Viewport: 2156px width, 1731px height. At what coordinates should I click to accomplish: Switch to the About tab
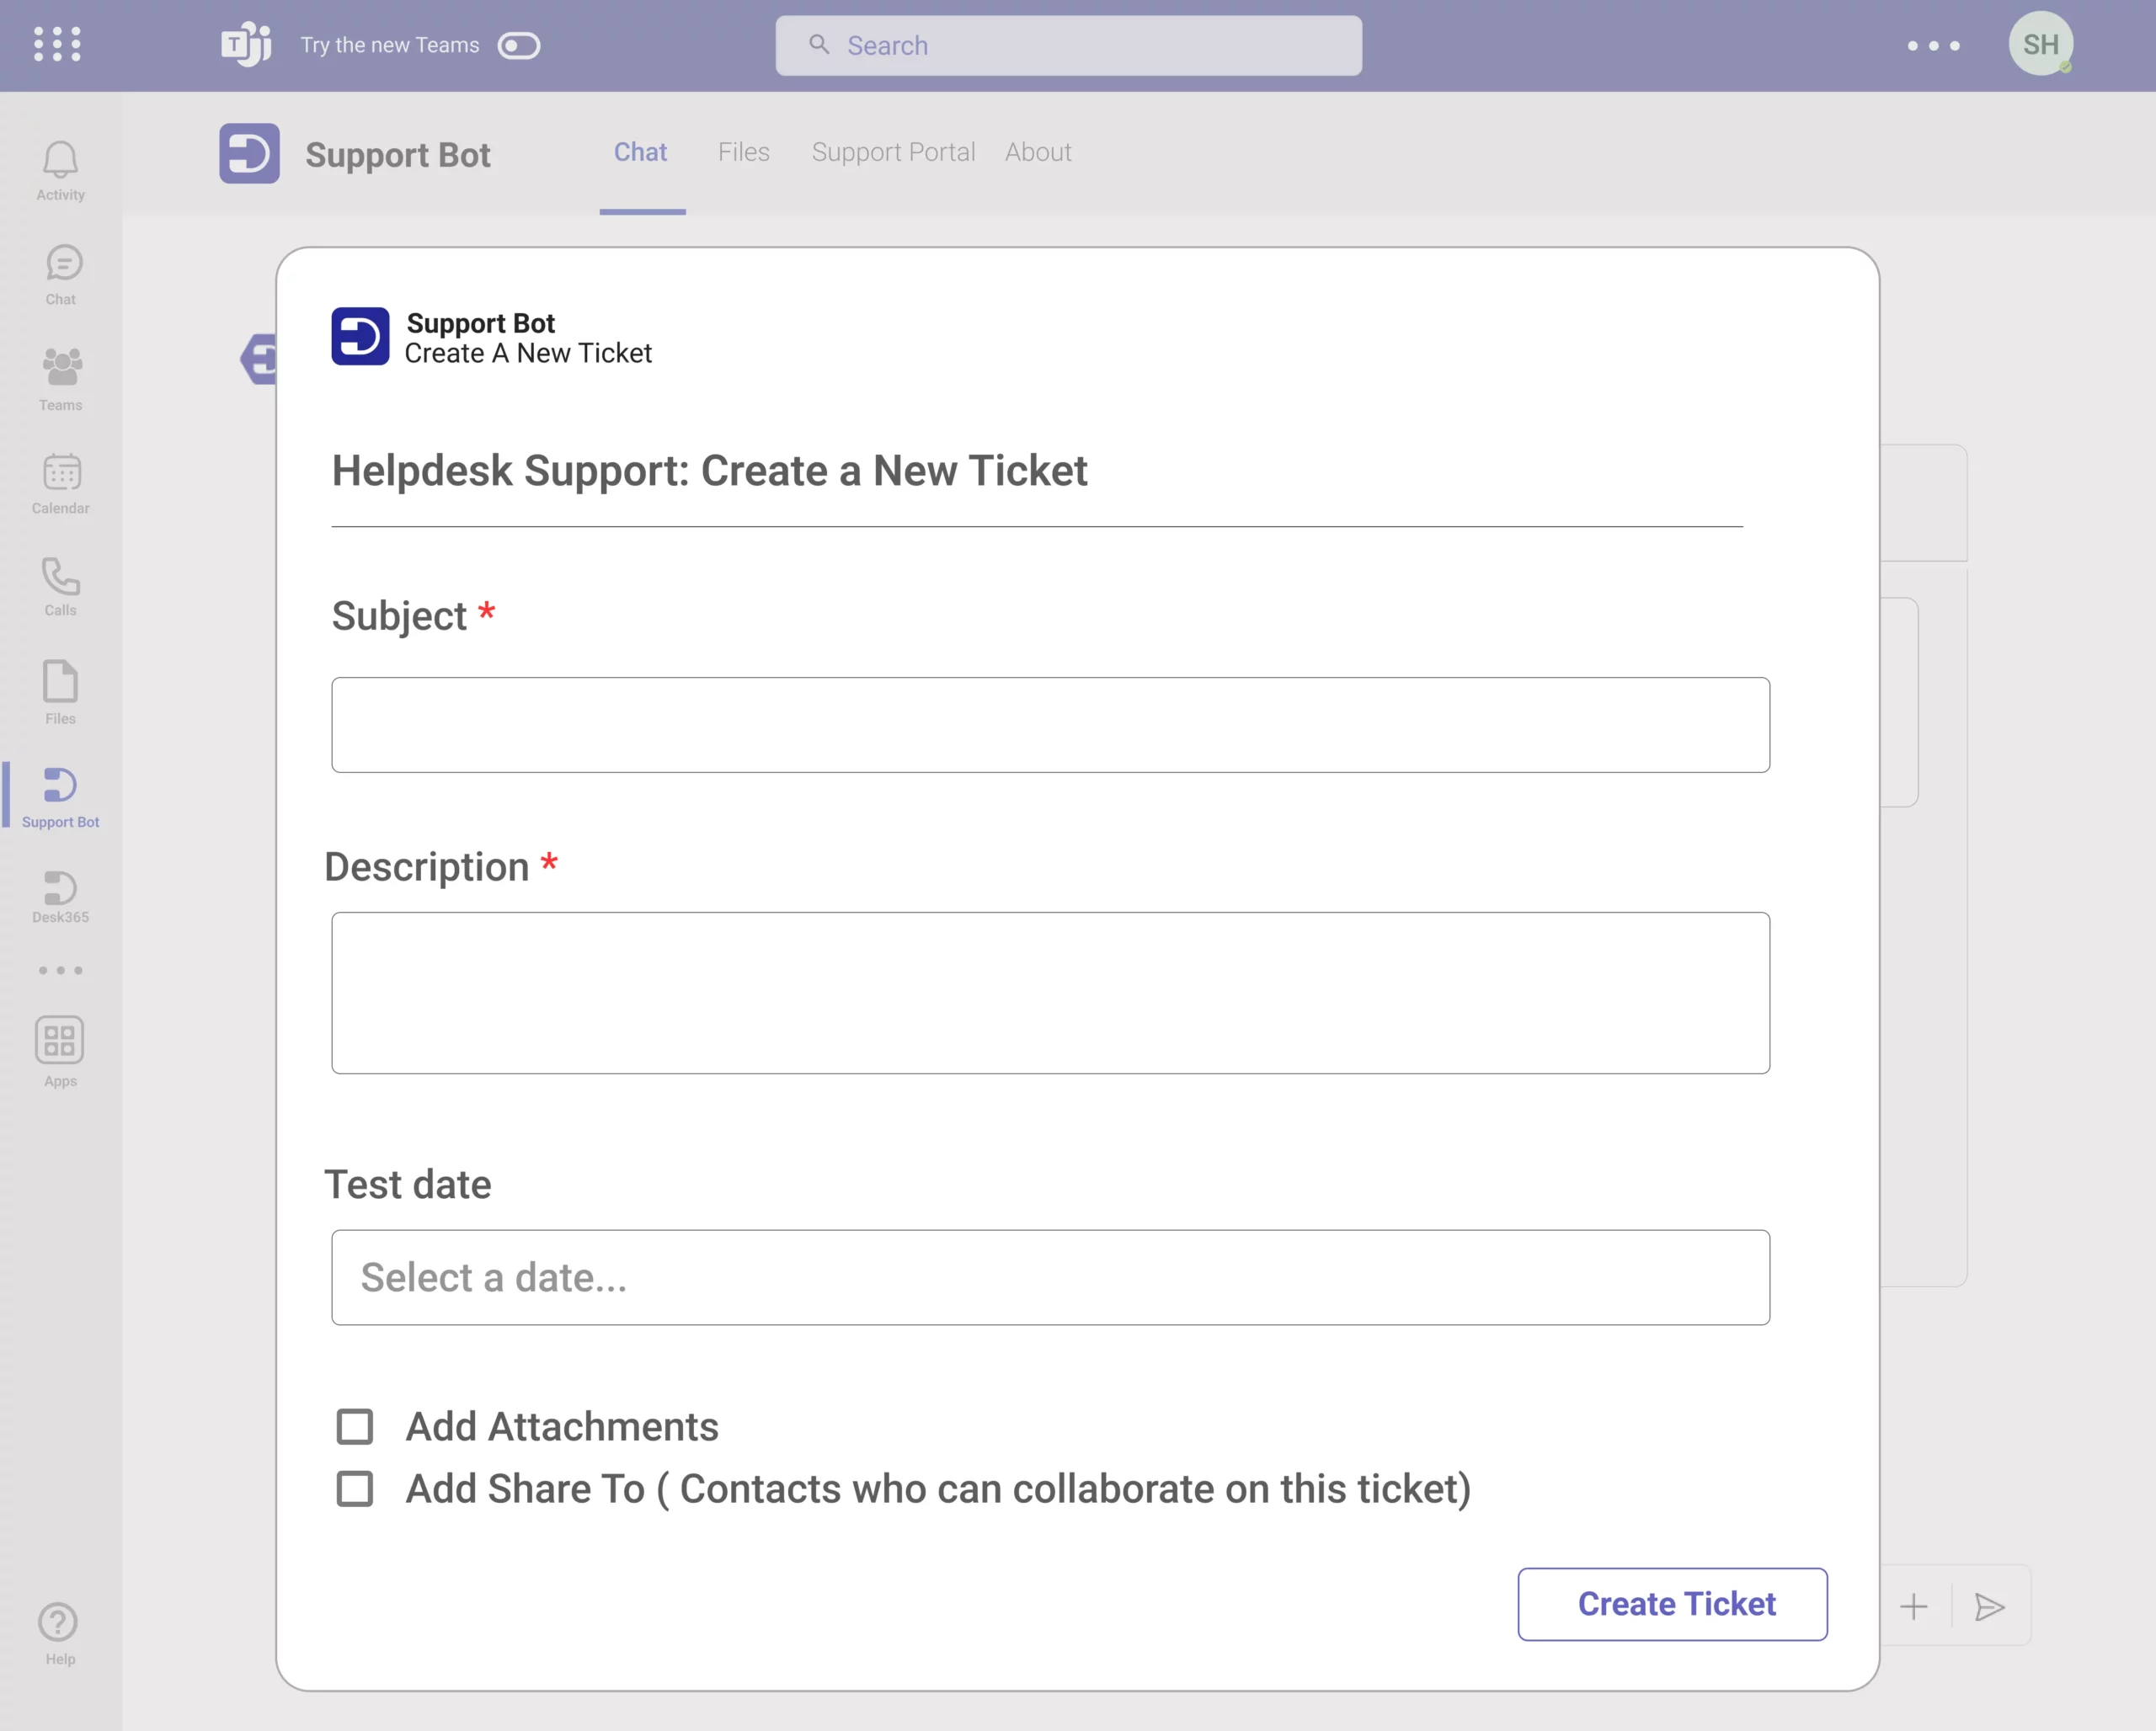tap(1038, 152)
